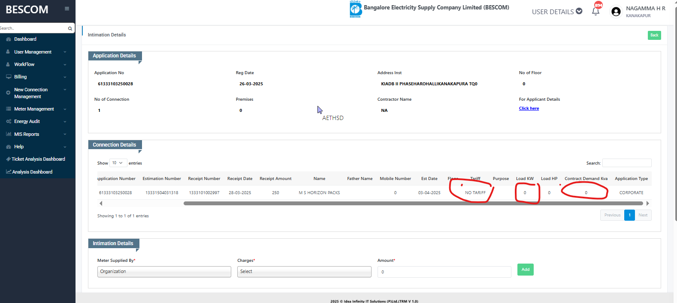Expand the Billing submenu chevron
This screenshot has width=677, height=303.
pyautogui.click(x=65, y=77)
